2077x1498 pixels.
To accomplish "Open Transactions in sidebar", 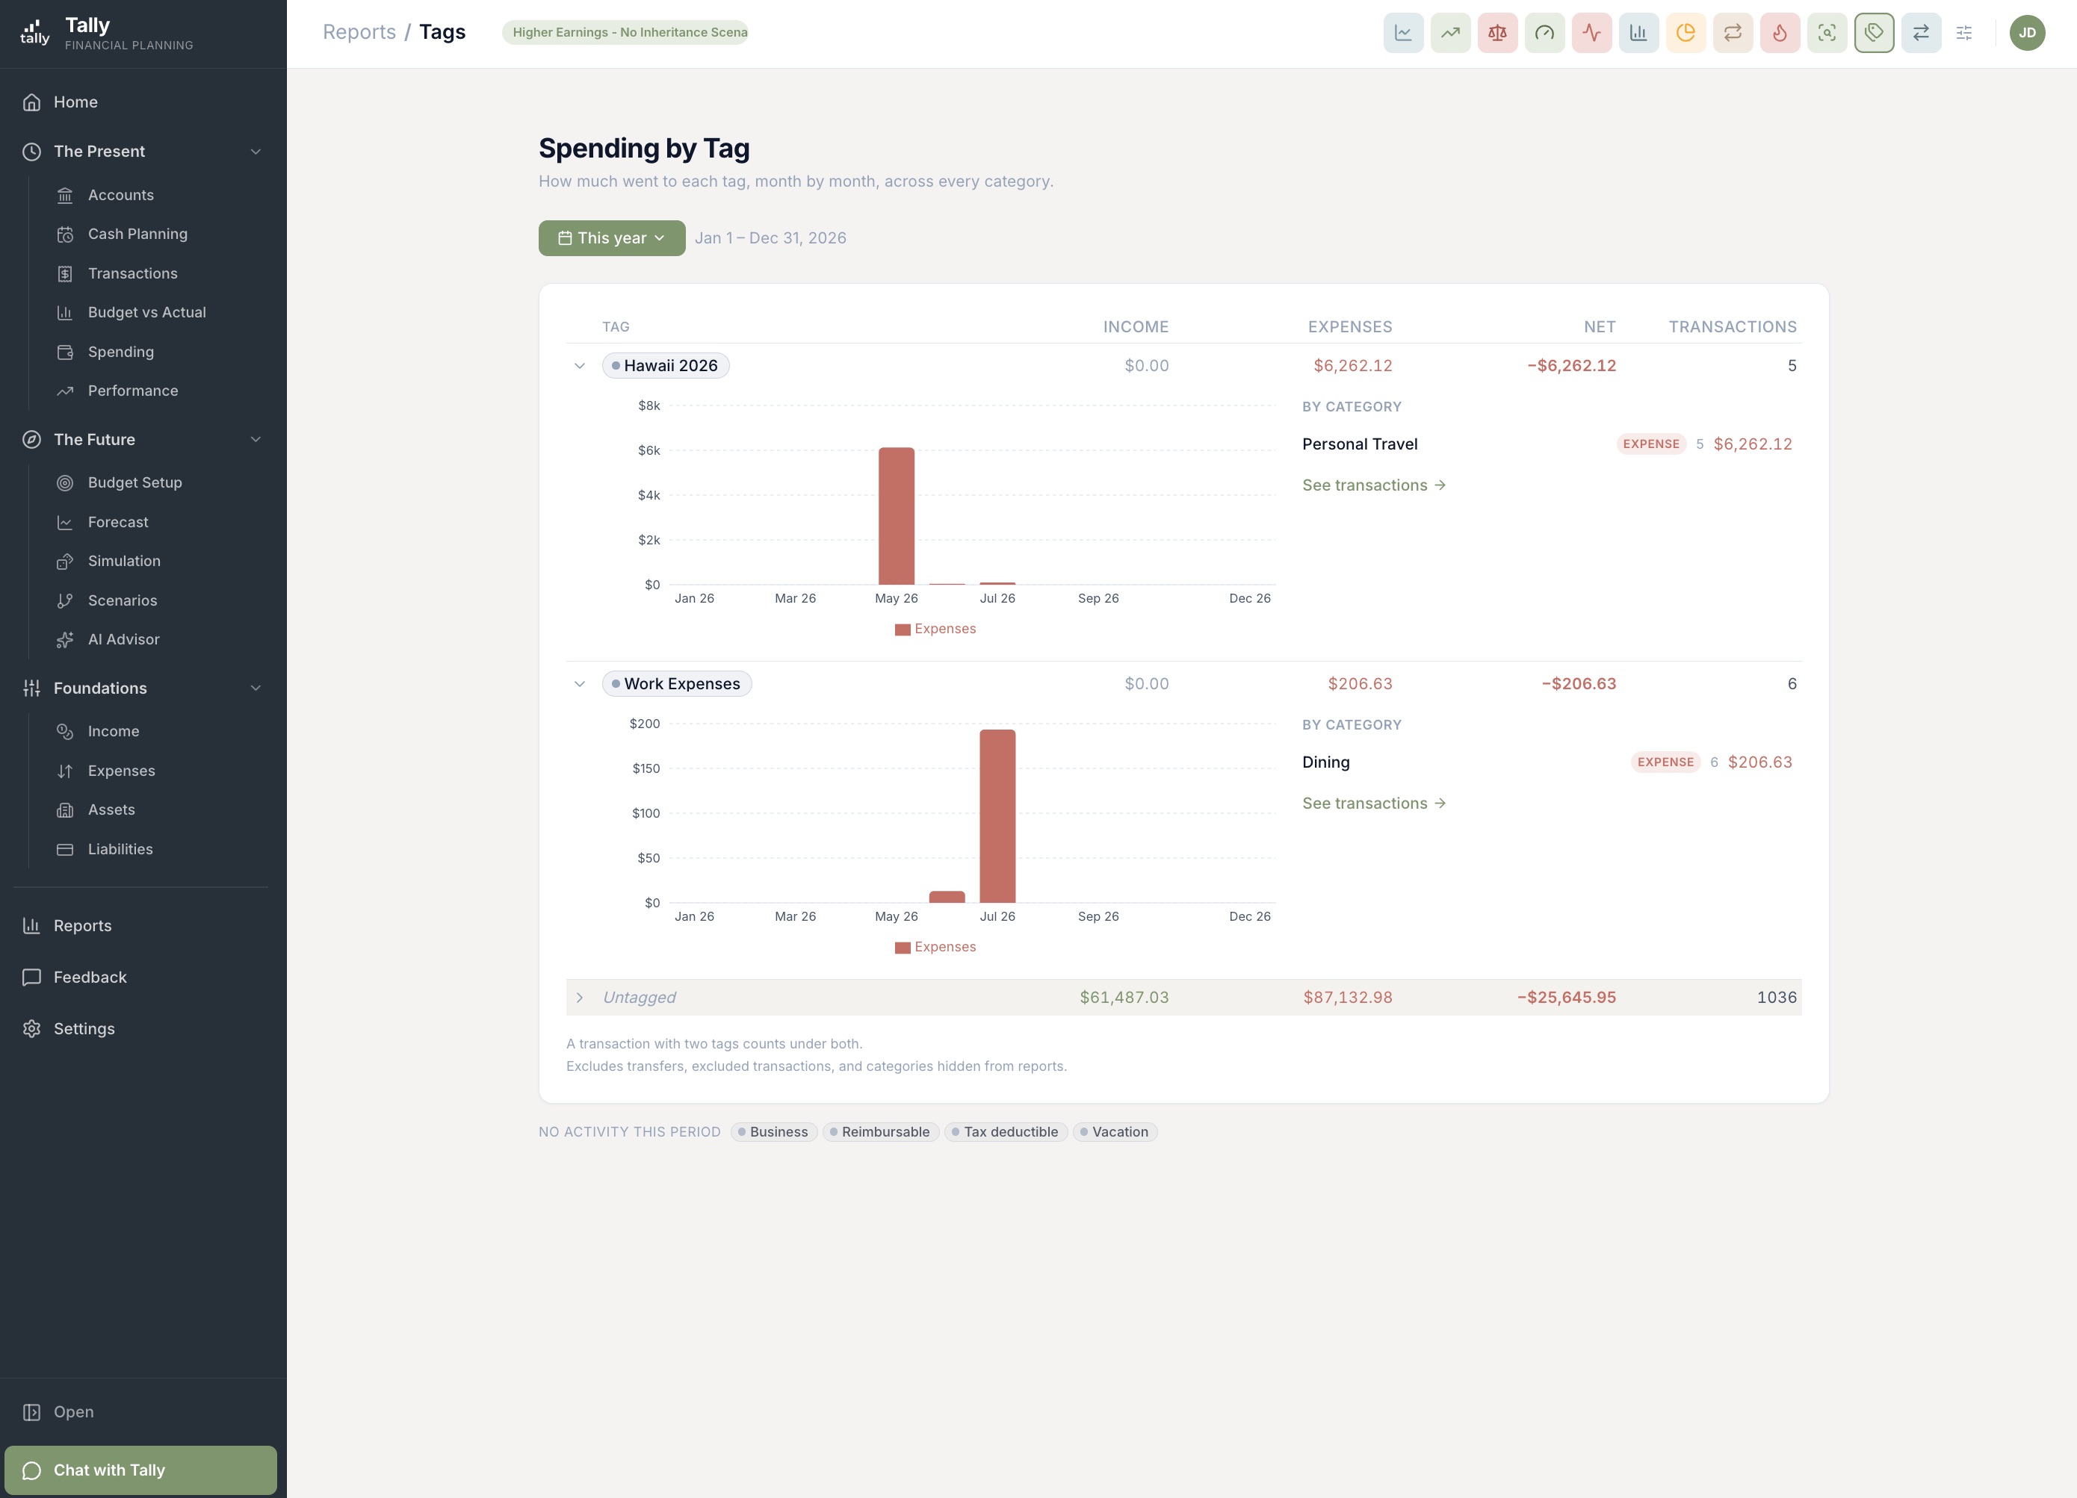I will pos(133,273).
